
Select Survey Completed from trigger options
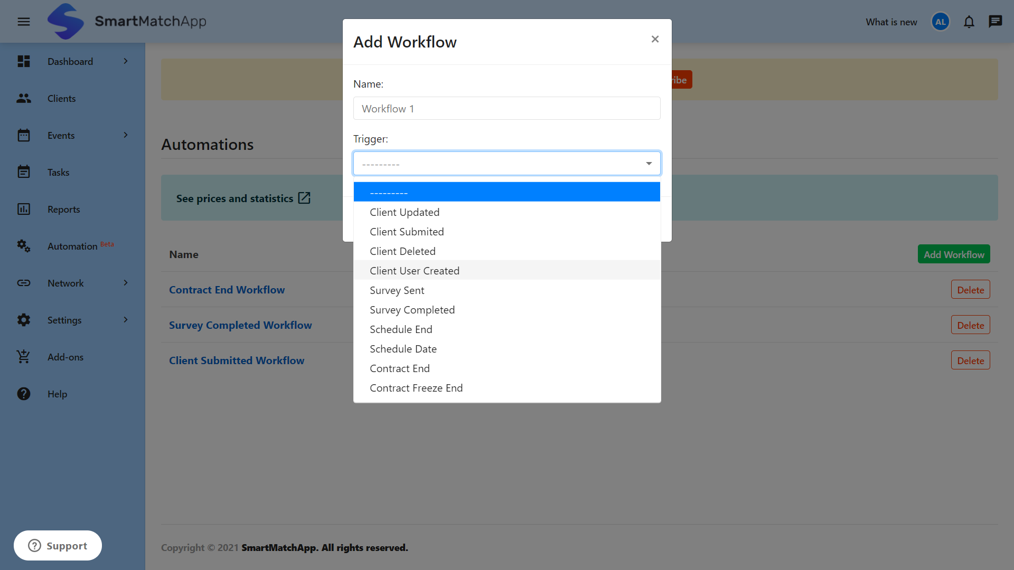pos(412,309)
